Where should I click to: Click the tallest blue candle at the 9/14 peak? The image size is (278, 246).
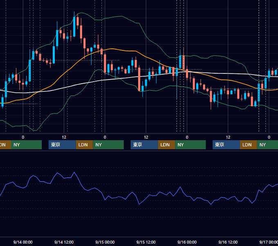click(x=74, y=27)
